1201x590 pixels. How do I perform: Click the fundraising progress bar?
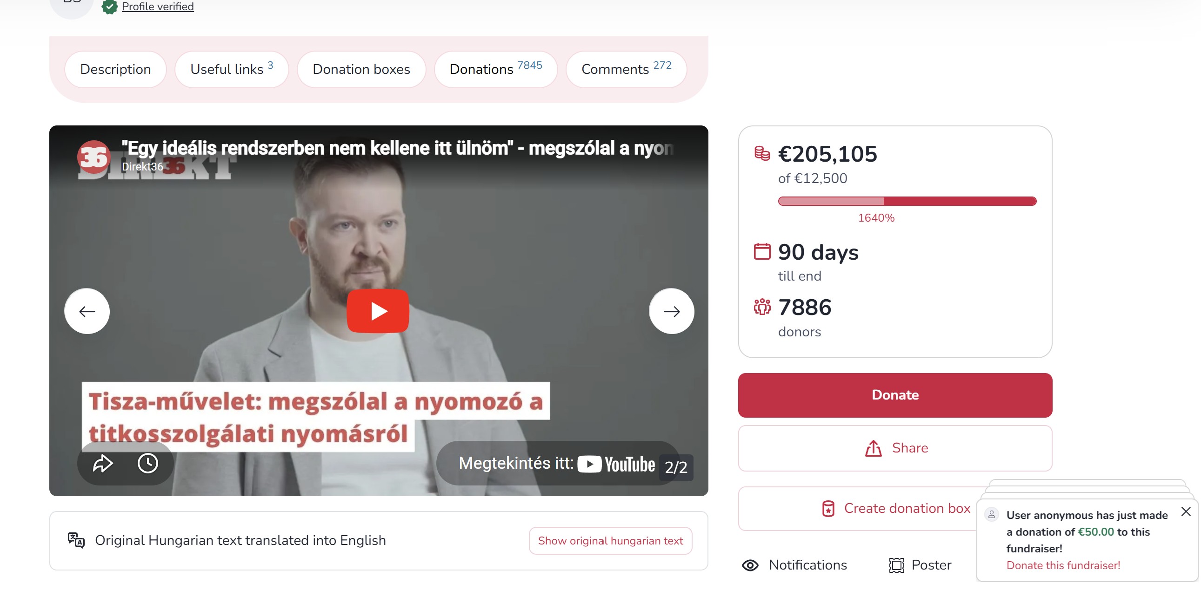[907, 201]
